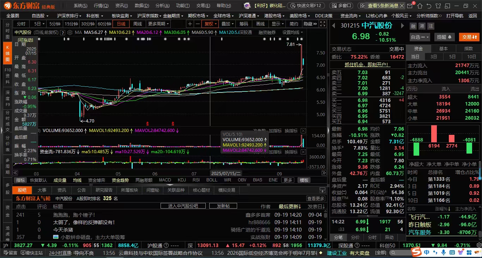Click the 沪股通 help question icon
The height and width of the screenshot is (258, 482).
pos(167,245)
